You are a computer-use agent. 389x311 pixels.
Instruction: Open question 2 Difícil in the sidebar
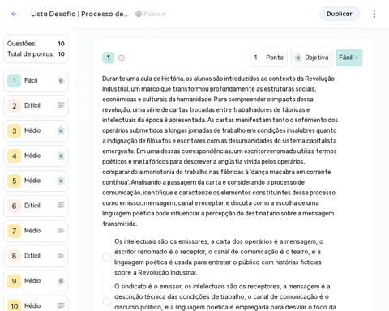(36, 105)
